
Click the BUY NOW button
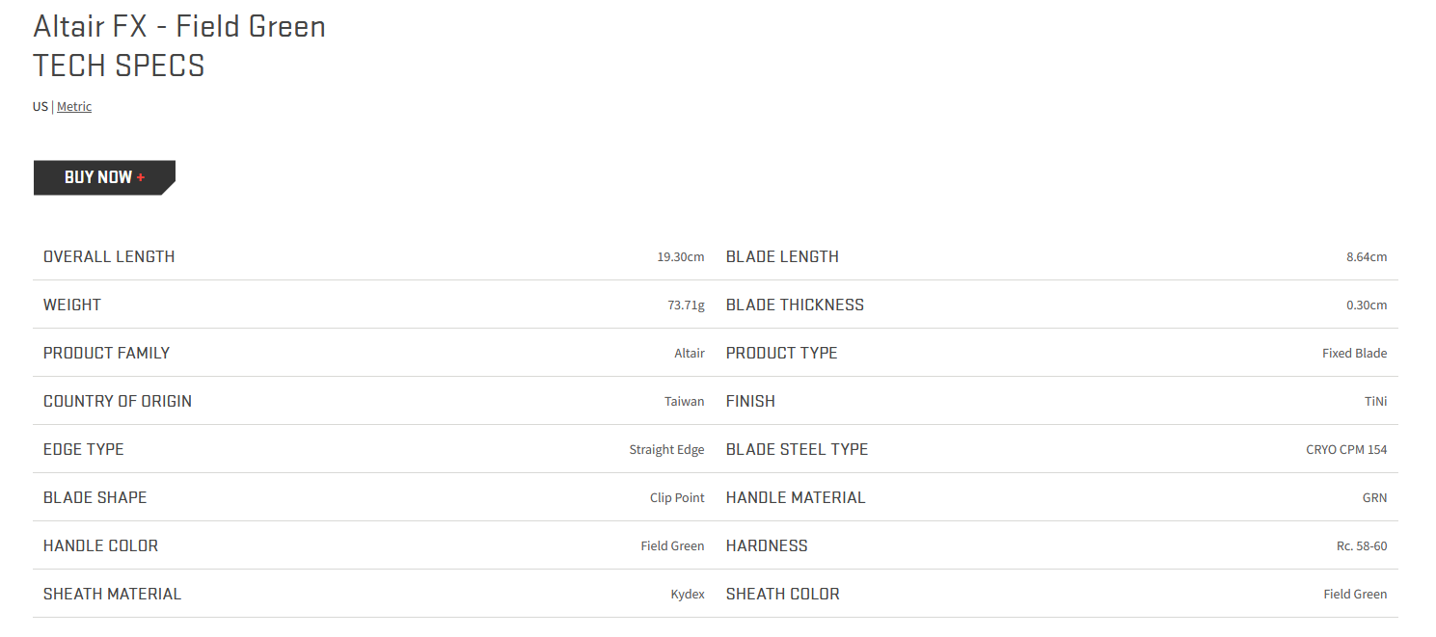tap(104, 177)
